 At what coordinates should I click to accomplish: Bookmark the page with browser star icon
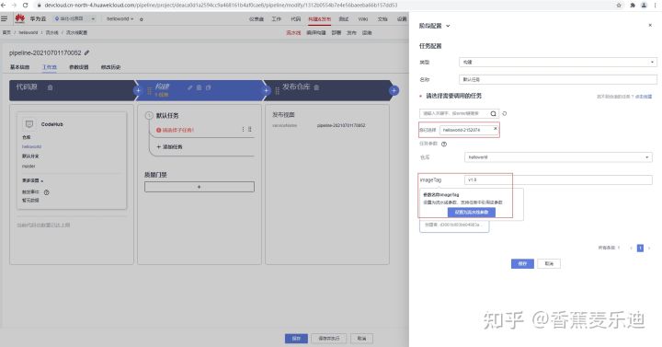pyautogui.click(x=619, y=6)
